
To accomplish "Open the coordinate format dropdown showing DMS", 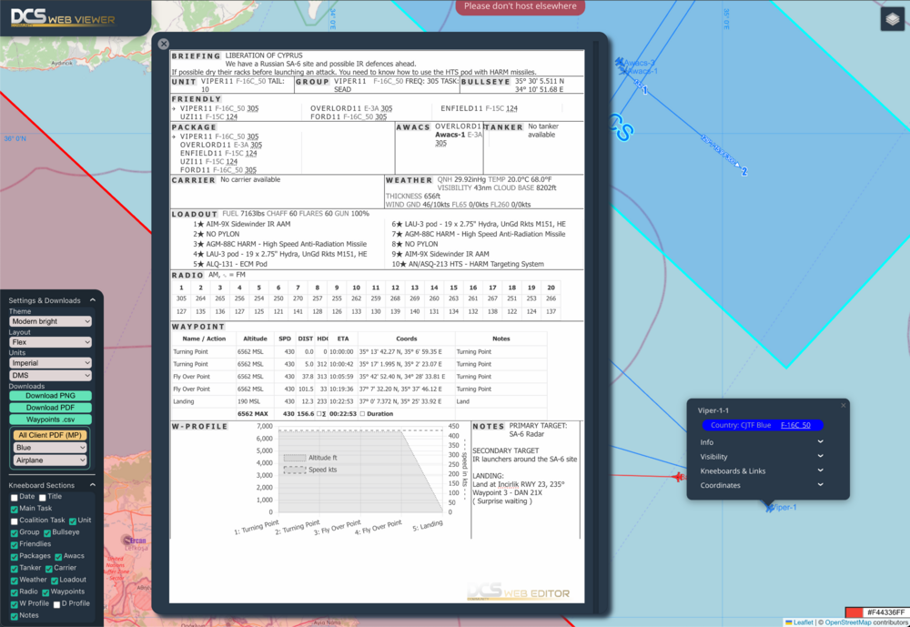I will [50, 375].
